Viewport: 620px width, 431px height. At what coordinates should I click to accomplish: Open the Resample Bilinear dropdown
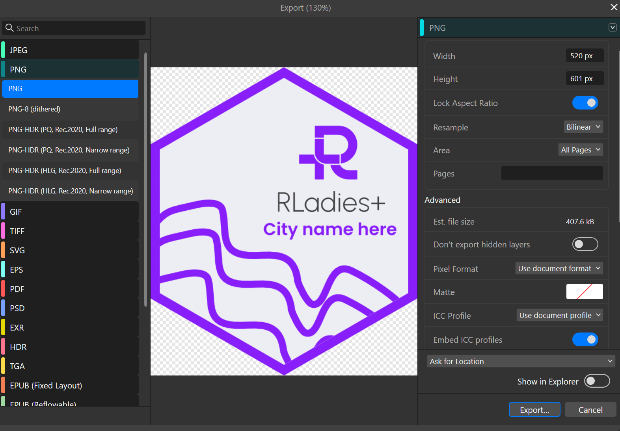[583, 127]
